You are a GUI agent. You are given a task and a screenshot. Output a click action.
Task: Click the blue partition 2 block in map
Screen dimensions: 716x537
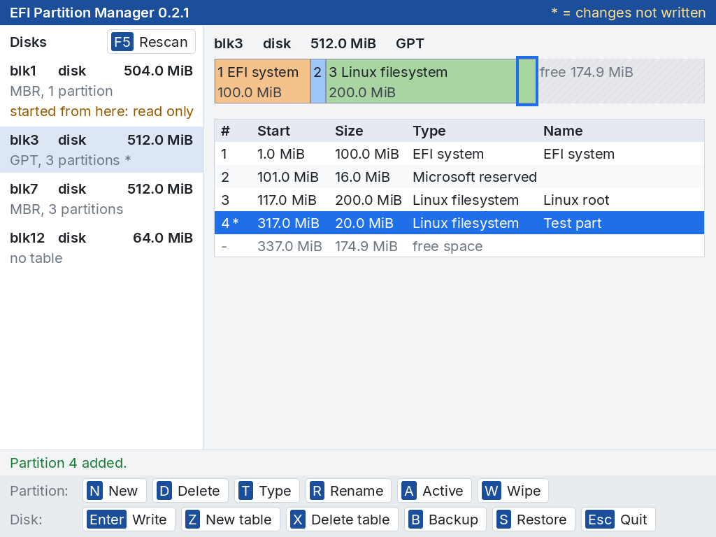point(318,81)
